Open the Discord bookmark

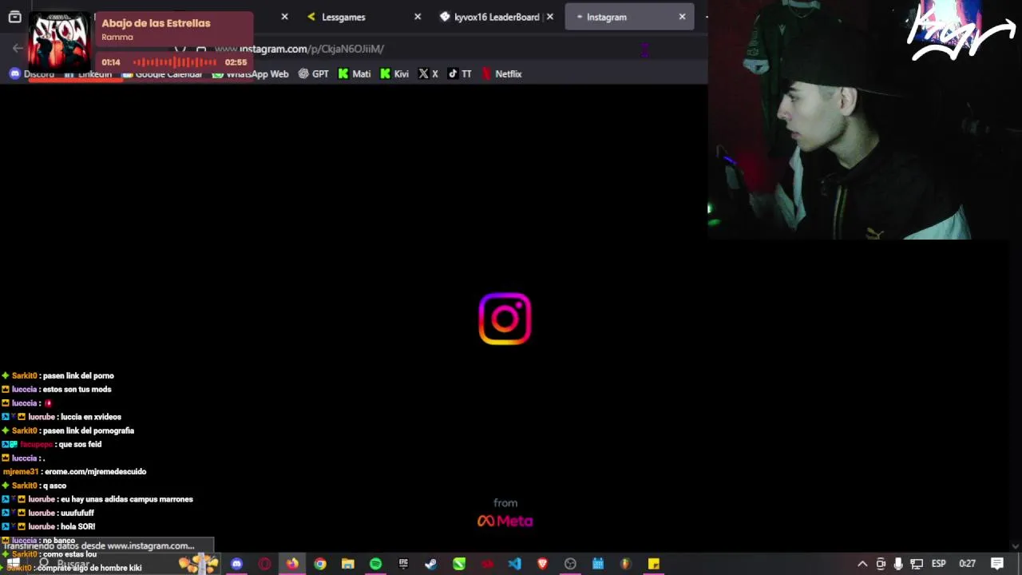click(x=32, y=74)
